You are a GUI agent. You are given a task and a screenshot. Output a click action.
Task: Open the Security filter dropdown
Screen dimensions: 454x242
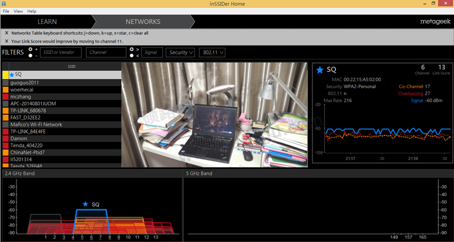pyautogui.click(x=180, y=52)
